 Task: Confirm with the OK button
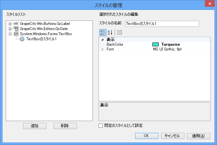146,136
